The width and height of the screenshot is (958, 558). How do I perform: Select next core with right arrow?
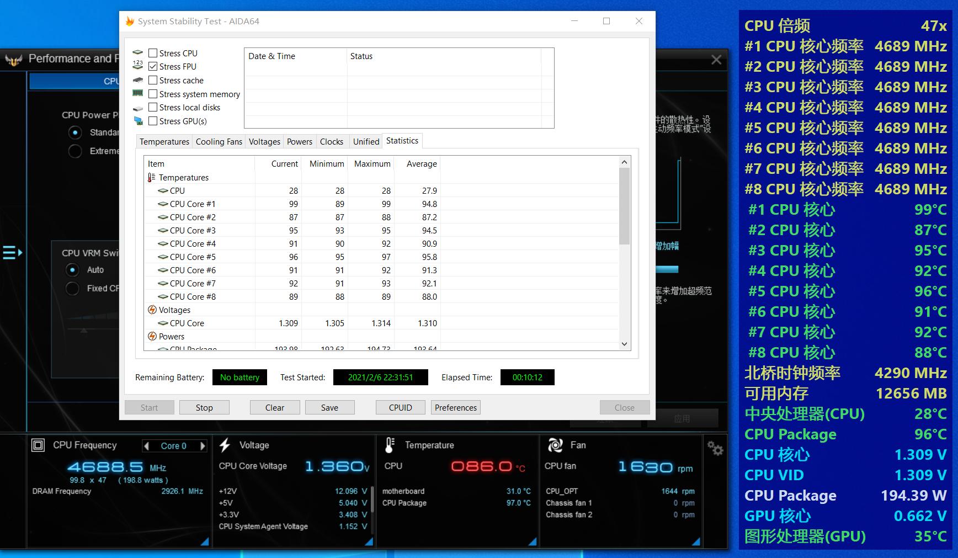[203, 446]
